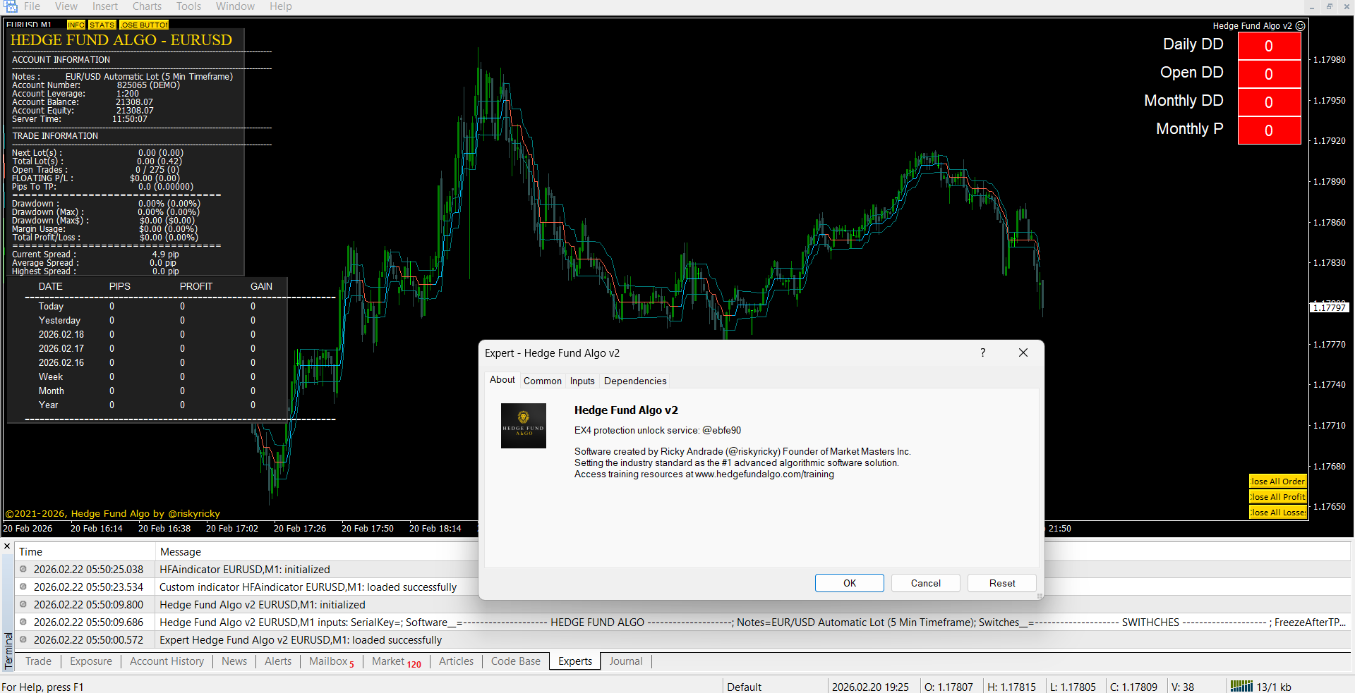Open the Charts menu

click(x=147, y=6)
